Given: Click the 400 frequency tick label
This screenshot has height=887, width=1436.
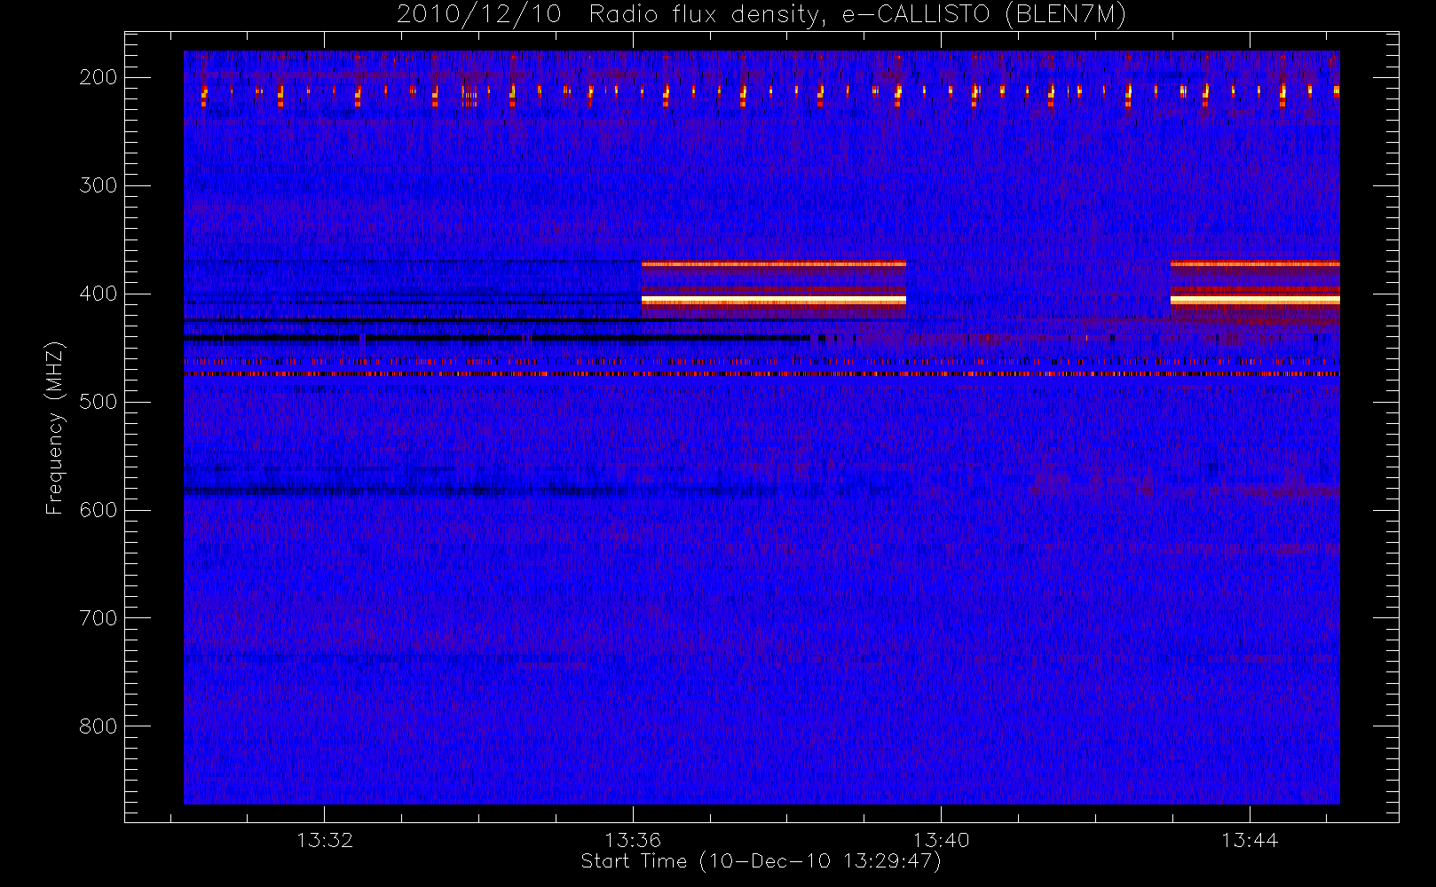Looking at the screenshot, I should 99,294.
